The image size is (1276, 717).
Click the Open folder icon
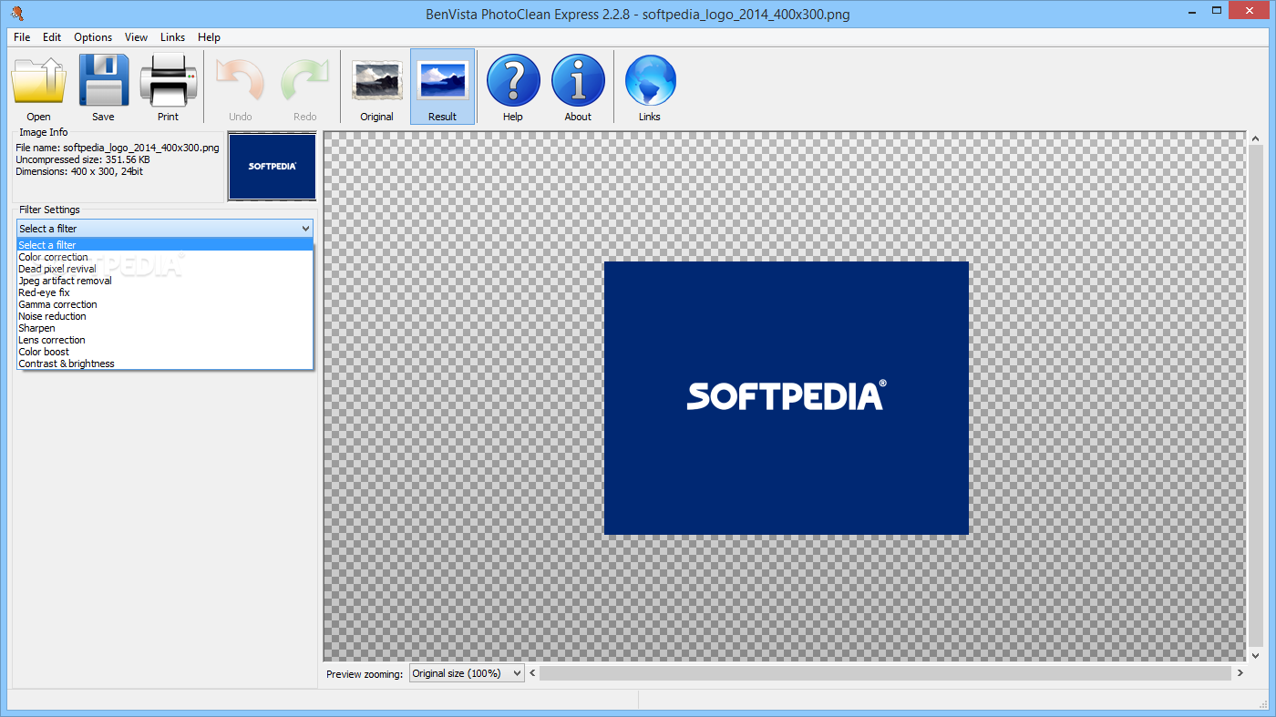(38, 80)
